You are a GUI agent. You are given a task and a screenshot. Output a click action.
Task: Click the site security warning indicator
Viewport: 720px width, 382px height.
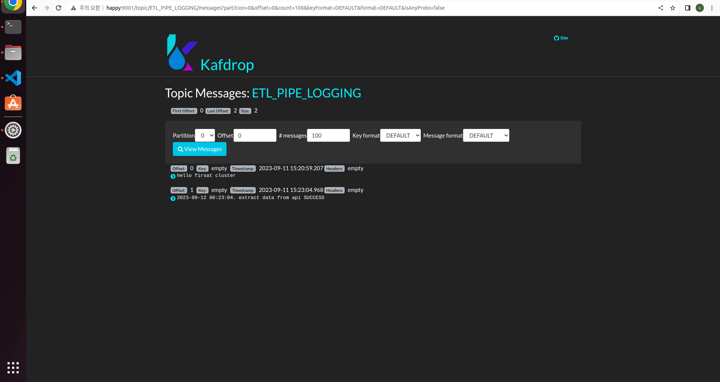pyautogui.click(x=73, y=7)
